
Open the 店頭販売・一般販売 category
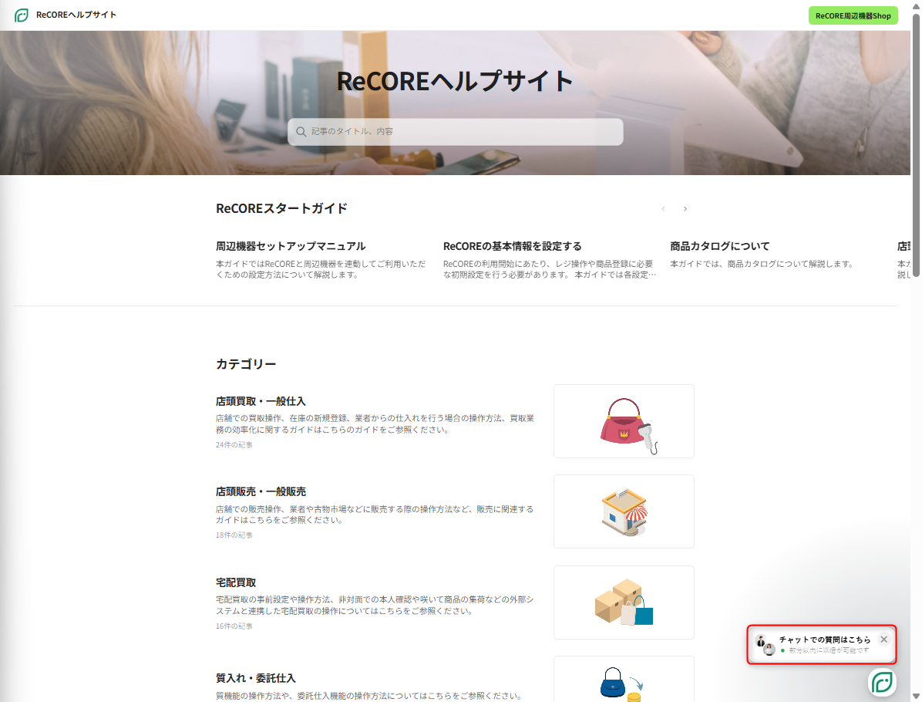click(261, 491)
